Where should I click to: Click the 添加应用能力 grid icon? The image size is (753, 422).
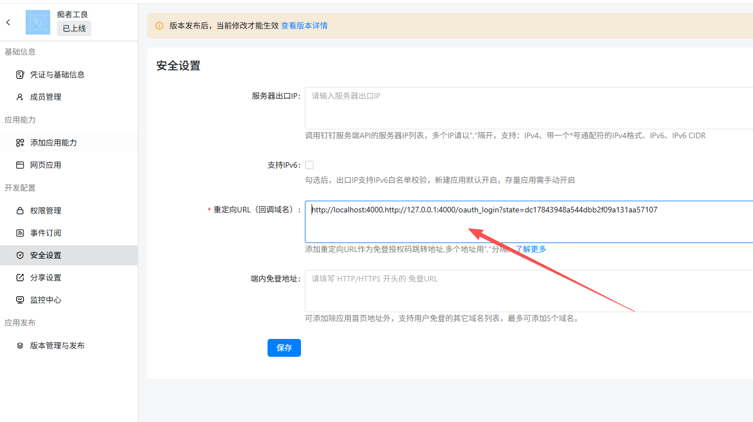click(x=20, y=143)
